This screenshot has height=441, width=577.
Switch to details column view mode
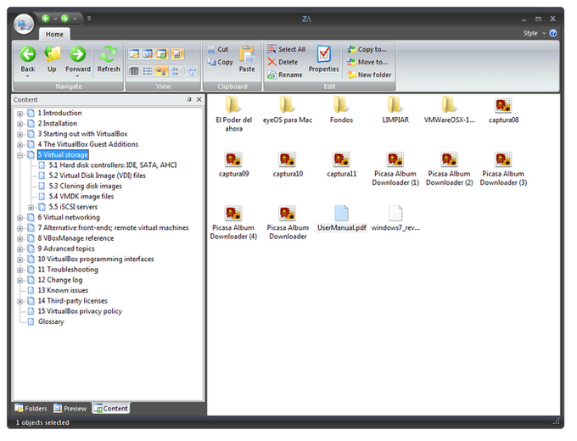tap(134, 70)
